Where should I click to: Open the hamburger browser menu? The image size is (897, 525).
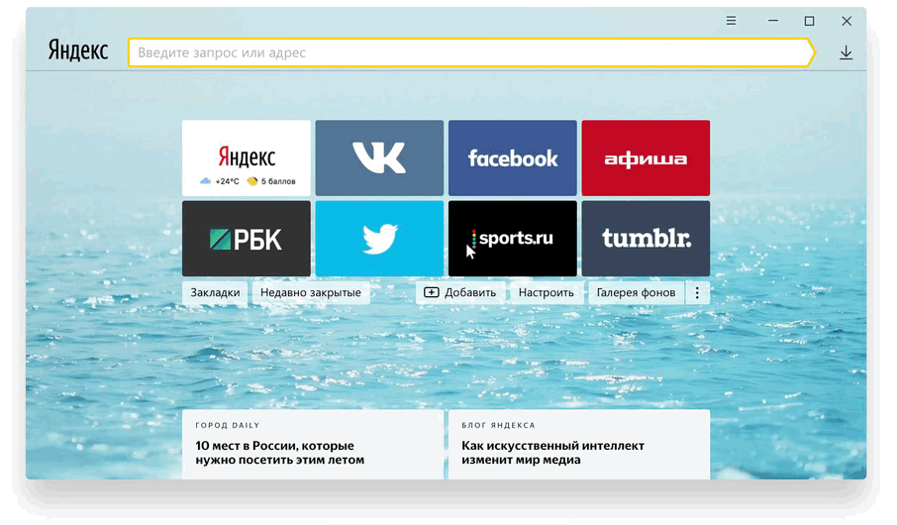pos(731,21)
